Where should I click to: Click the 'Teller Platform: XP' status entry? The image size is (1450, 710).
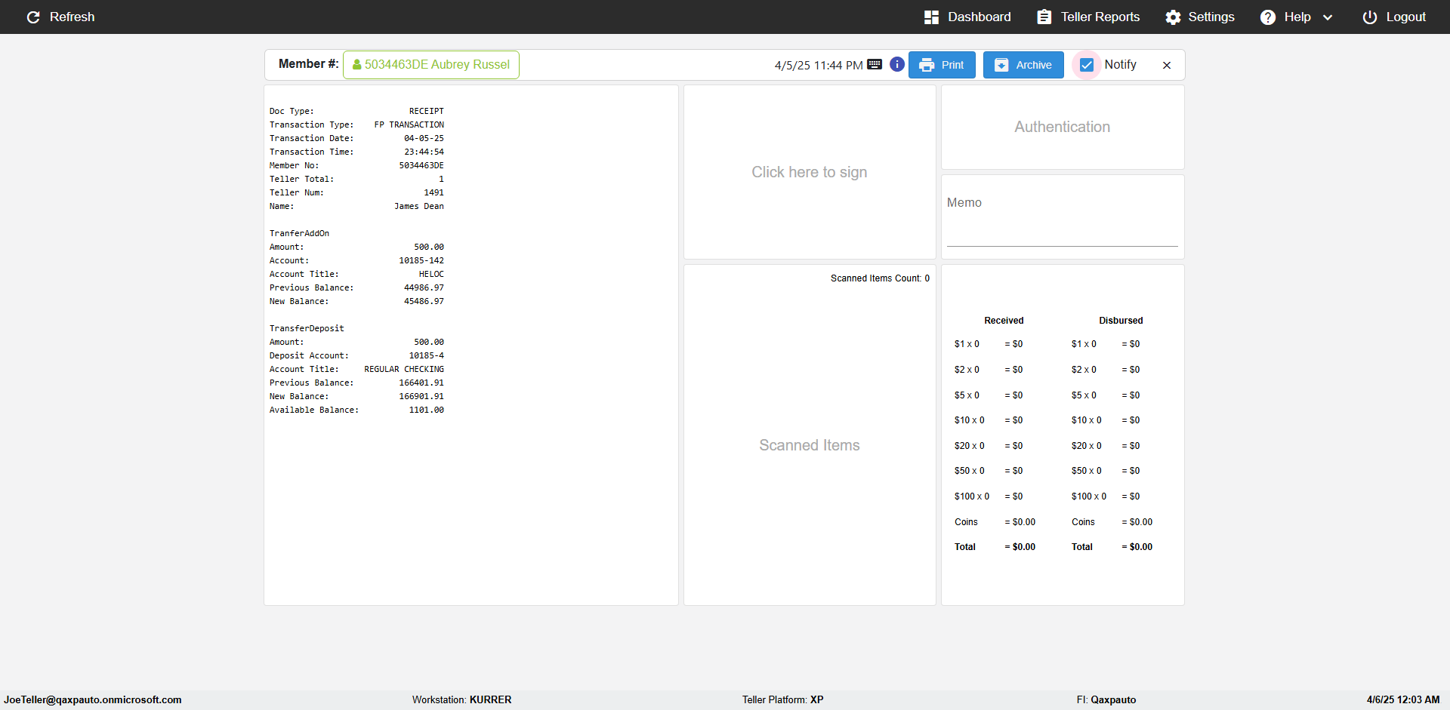click(x=782, y=699)
